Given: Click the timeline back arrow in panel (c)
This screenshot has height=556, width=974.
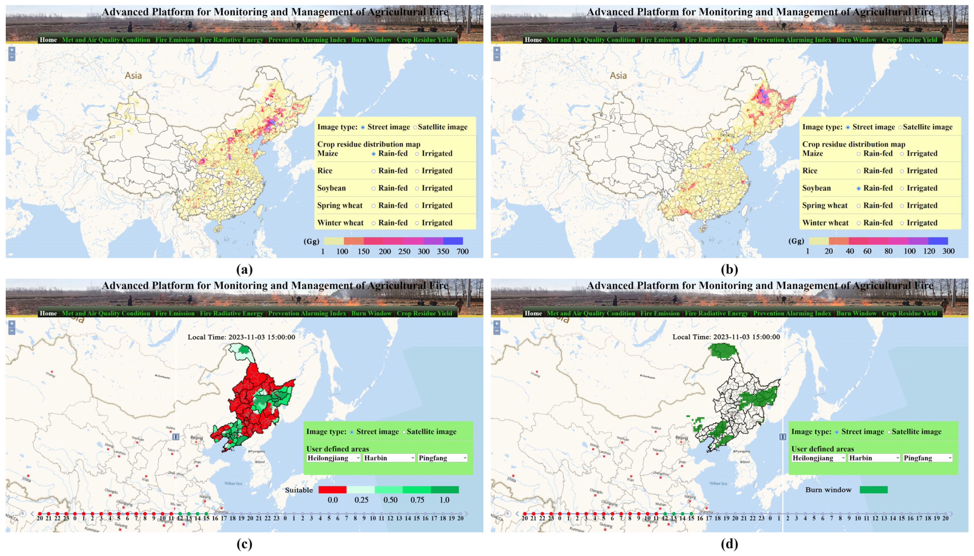Looking at the screenshot, I should [x=33, y=514].
